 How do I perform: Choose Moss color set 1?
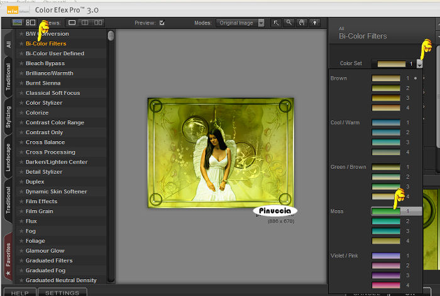(386, 211)
